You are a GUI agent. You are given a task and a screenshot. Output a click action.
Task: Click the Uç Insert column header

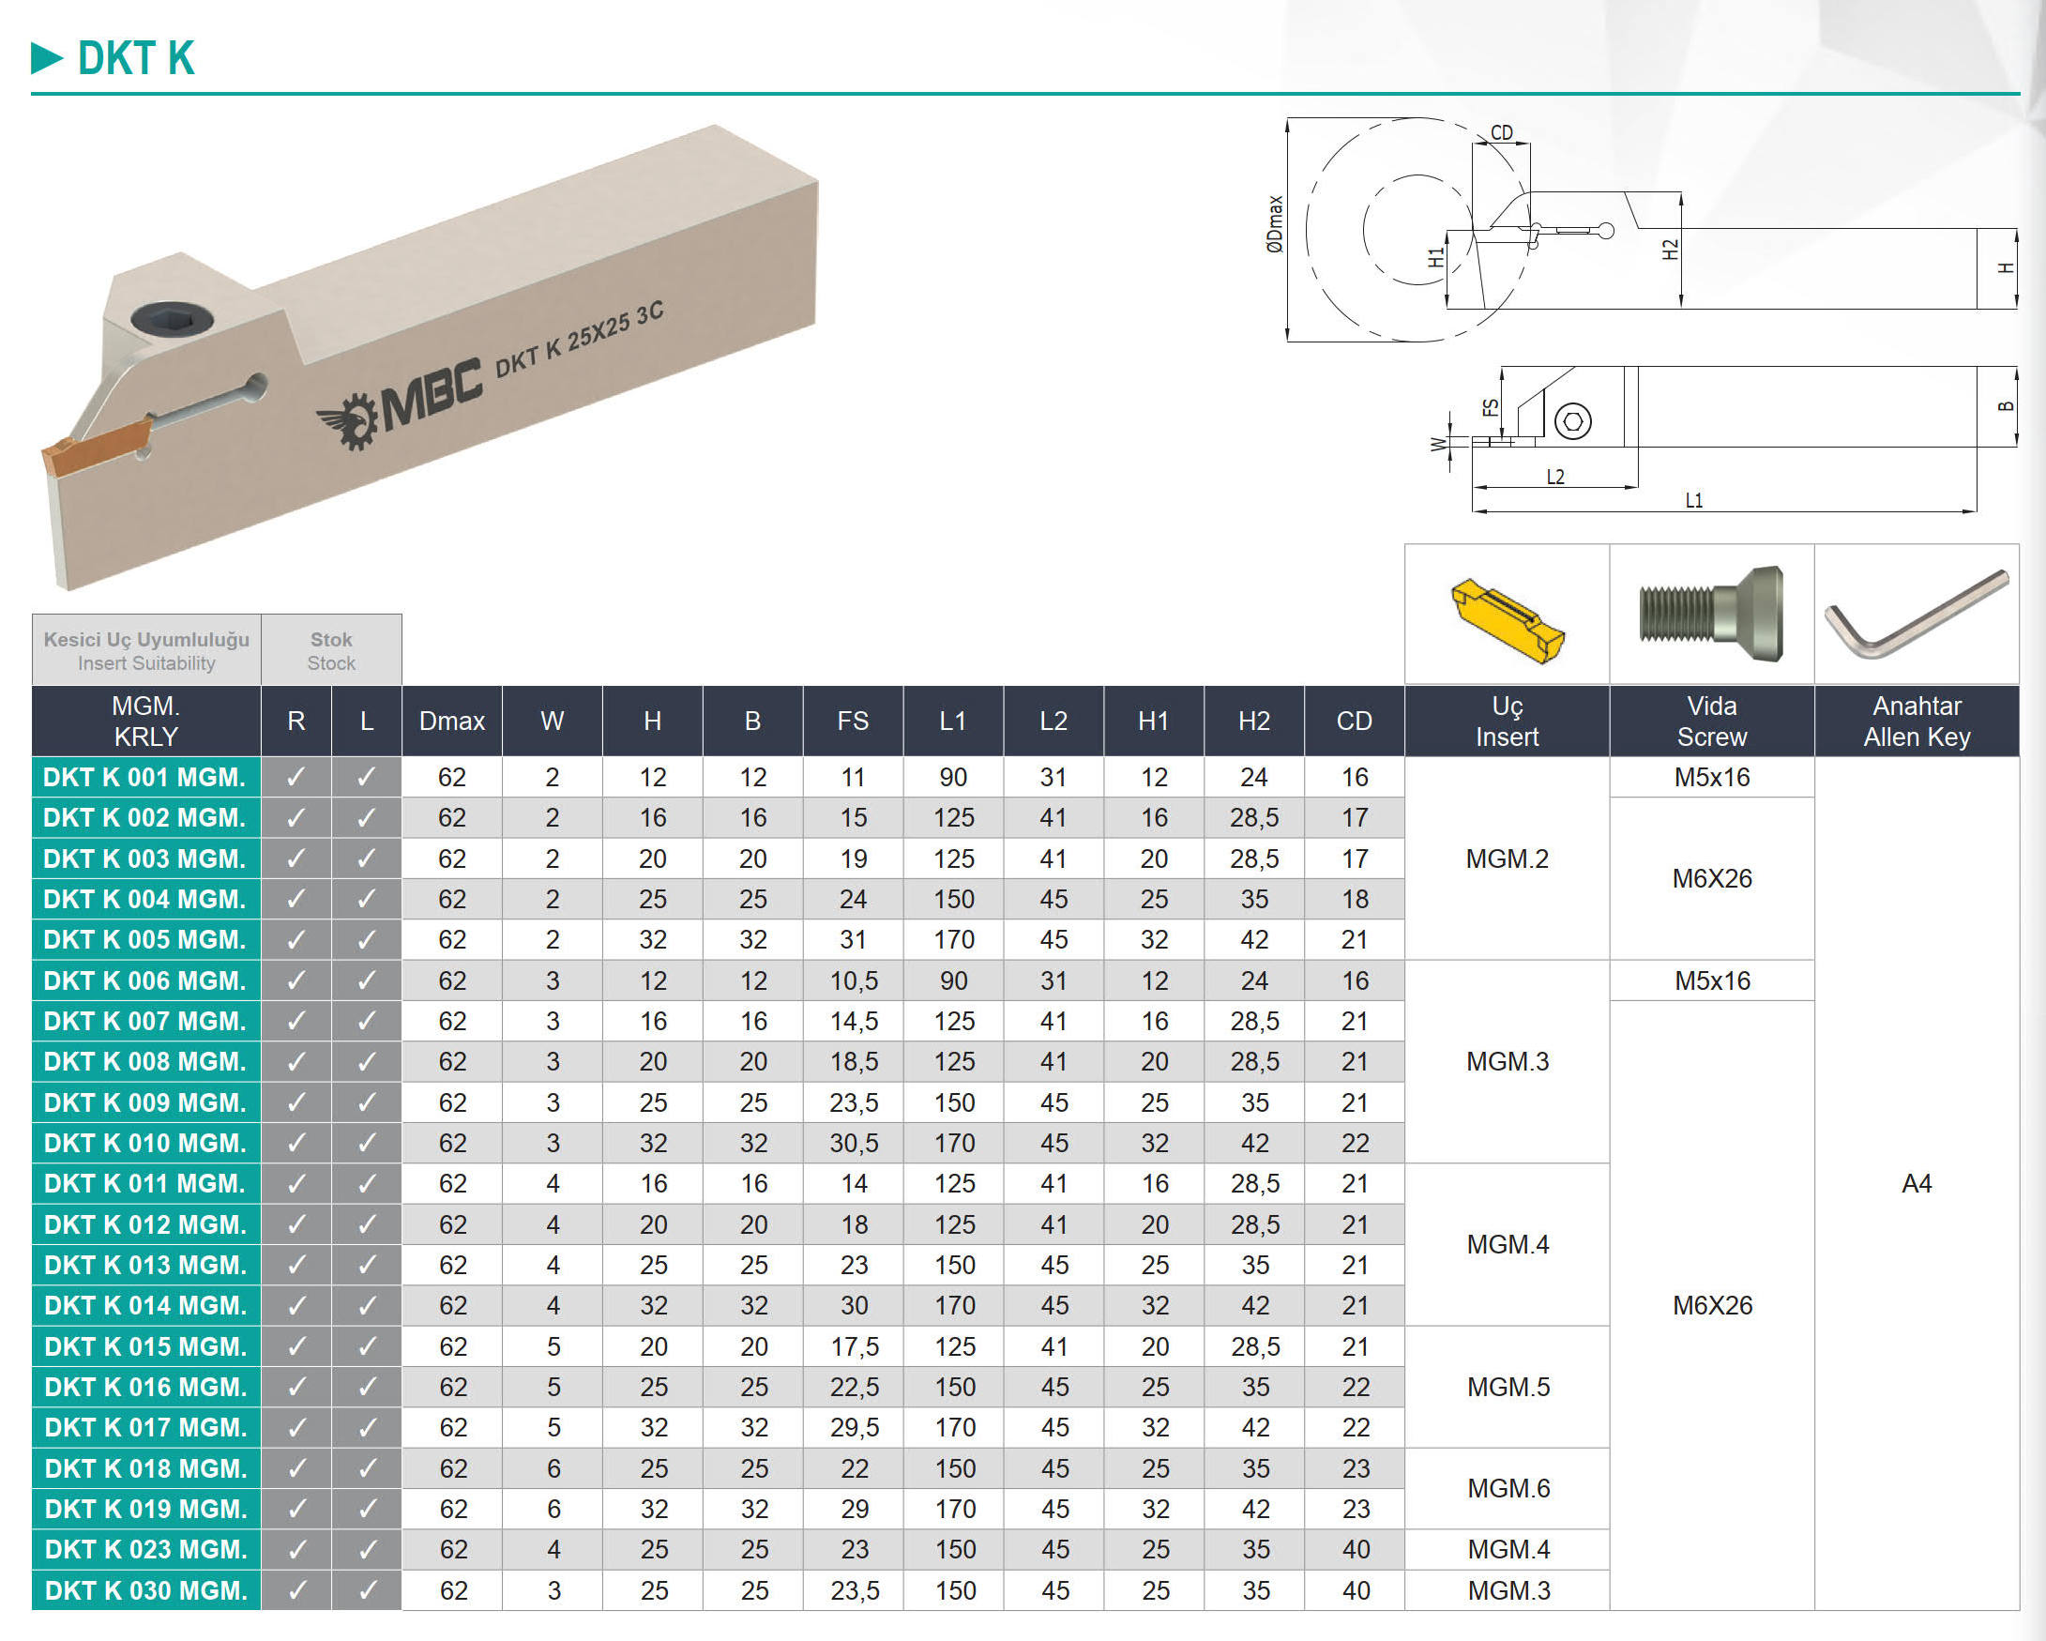pos(1507,722)
